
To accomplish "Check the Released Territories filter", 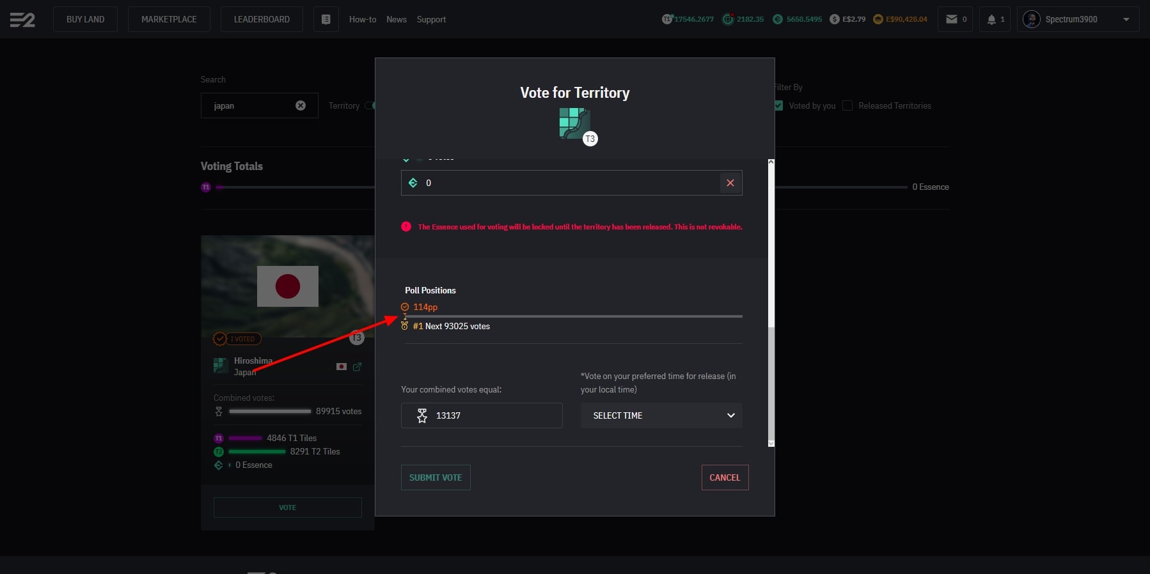I will click(x=847, y=105).
